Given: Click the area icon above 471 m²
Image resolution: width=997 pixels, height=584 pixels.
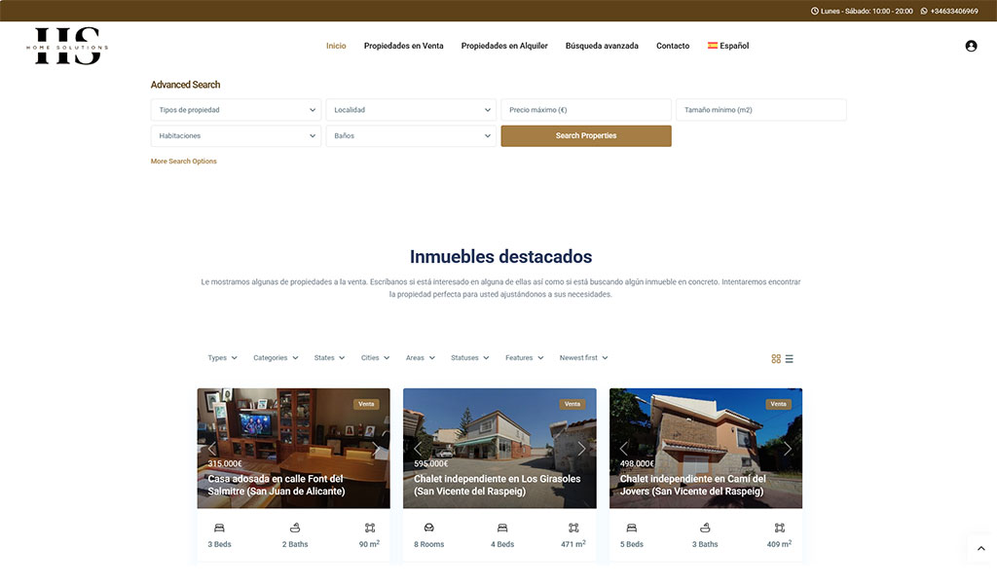Looking at the screenshot, I should point(573,528).
